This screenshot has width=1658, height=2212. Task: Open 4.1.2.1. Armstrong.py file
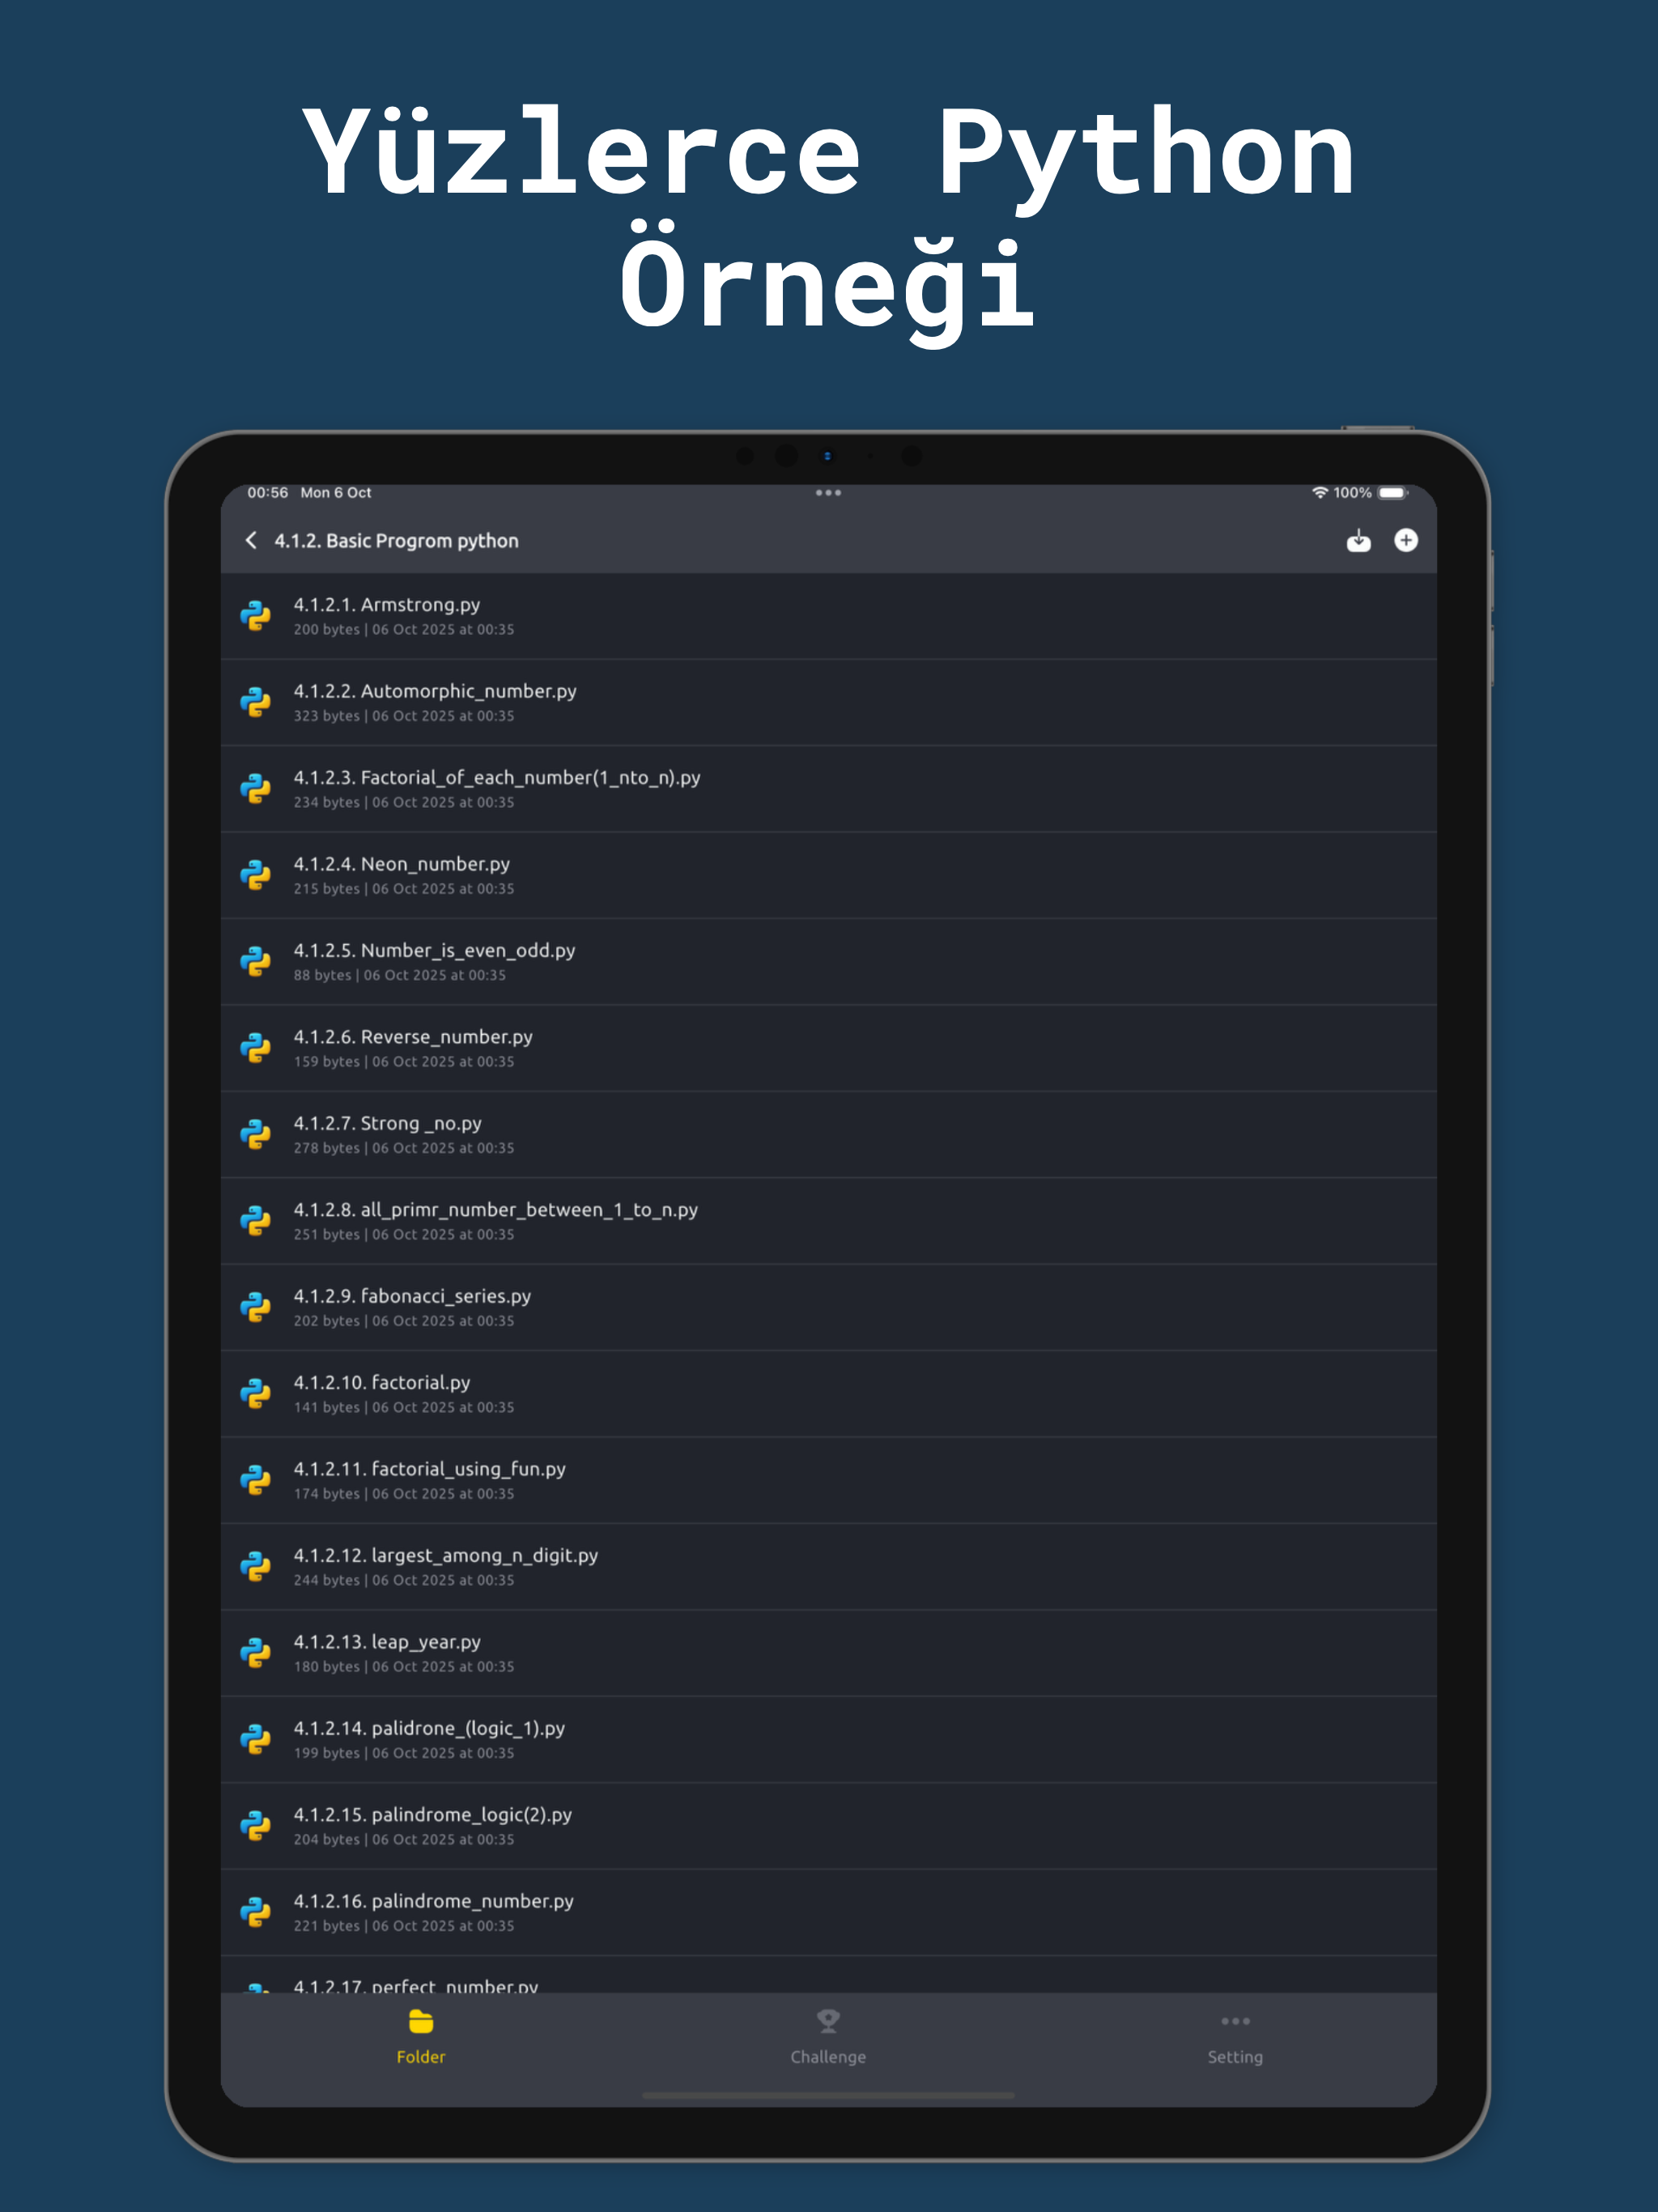[x=828, y=616]
